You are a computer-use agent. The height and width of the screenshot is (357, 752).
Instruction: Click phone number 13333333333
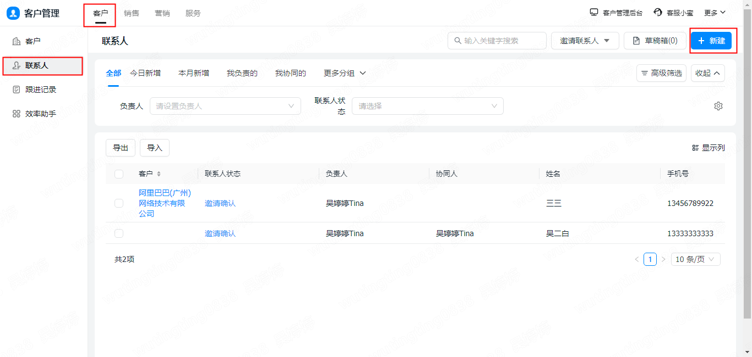tap(690, 233)
